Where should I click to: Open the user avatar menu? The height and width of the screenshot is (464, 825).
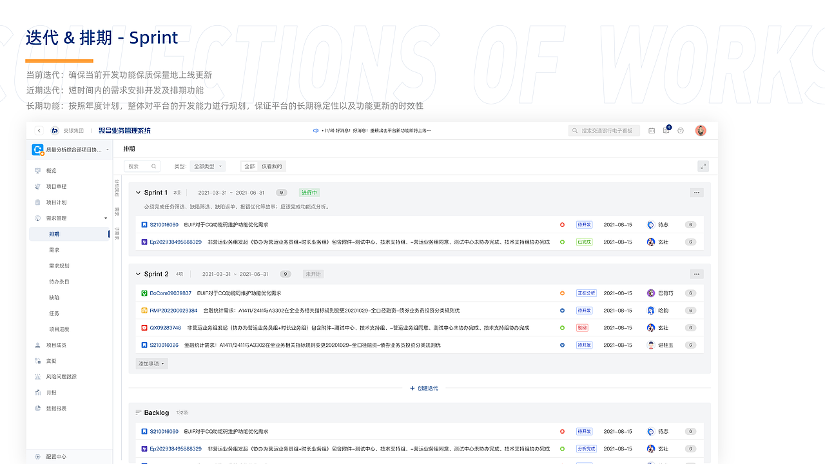click(701, 131)
